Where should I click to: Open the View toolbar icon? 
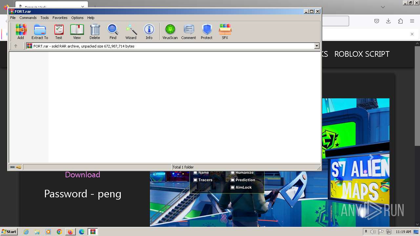[x=77, y=32]
